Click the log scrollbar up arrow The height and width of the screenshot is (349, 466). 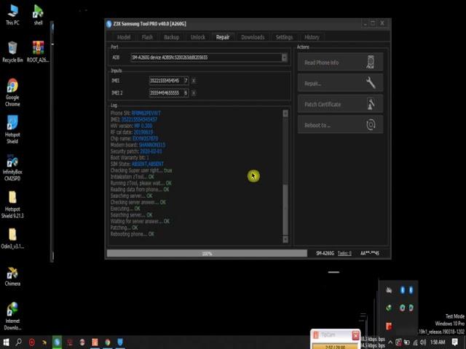[285, 113]
